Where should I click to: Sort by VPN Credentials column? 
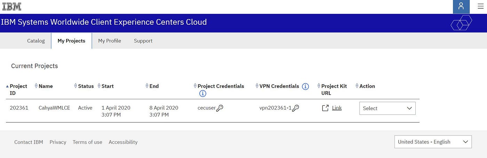[x=257, y=86]
